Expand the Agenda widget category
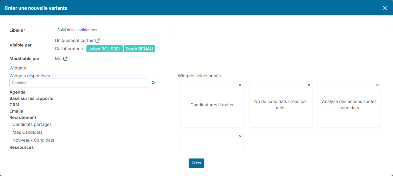Screen dimensions: 393x176 point(18,92)
